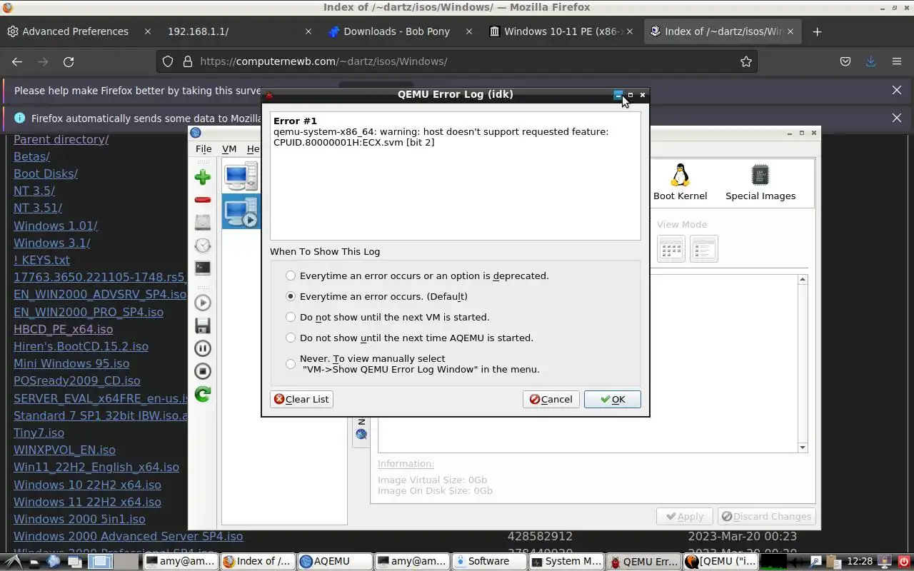
Task: Start the VM with the play icon
Action: click(x=203, y=303)
